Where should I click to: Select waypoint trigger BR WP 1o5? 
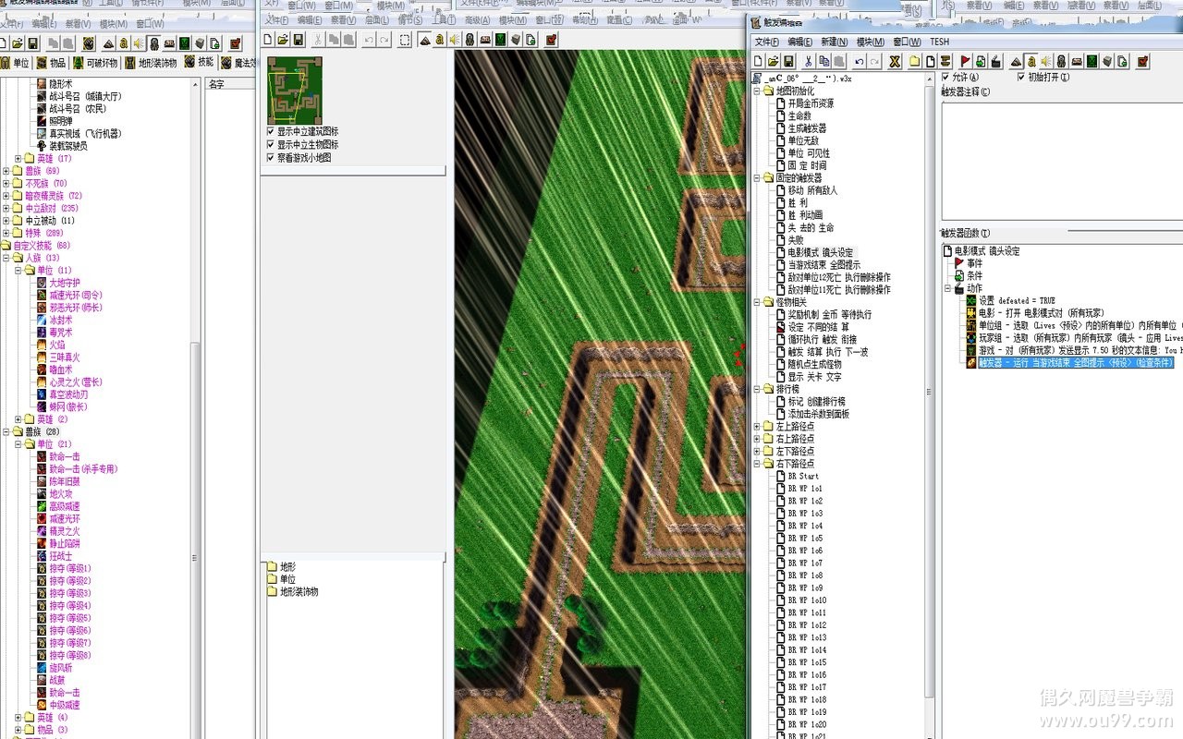tap(805, 538)
